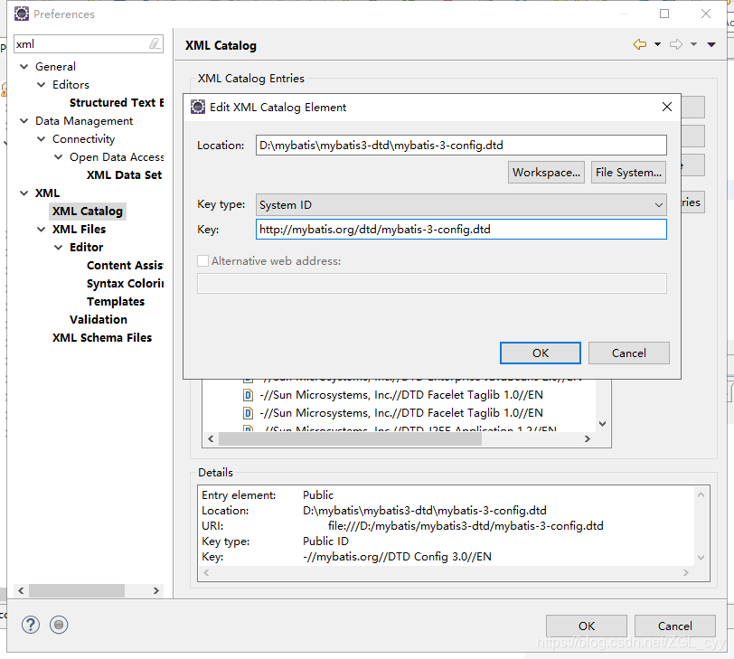Clear the xml filter text icon
Viewport: 734px width, 659px height.
pyautogui.click(x=155, y=44)
